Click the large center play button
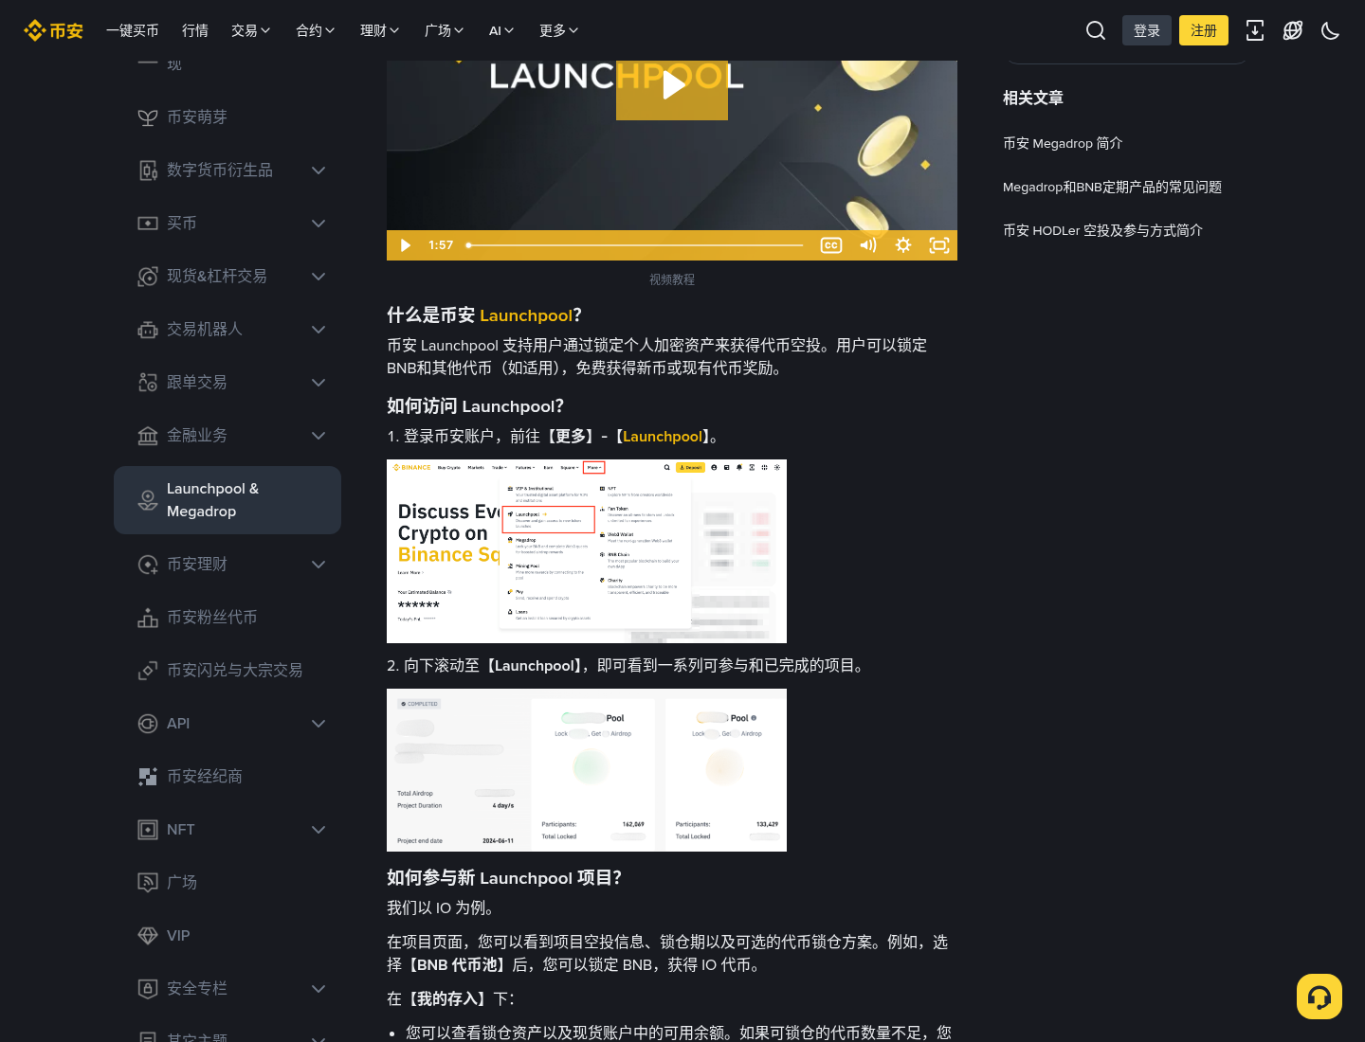The image size is (1365, 1042). click(x=672, y=85)
